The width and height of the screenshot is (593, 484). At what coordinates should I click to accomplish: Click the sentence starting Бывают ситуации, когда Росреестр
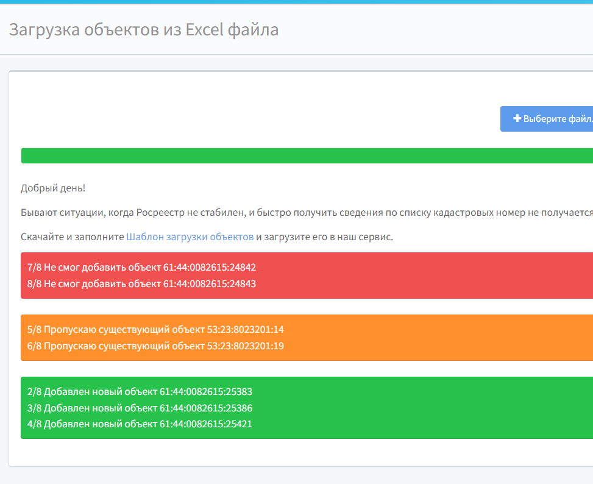pyautogui.click(x=307, y=213)
